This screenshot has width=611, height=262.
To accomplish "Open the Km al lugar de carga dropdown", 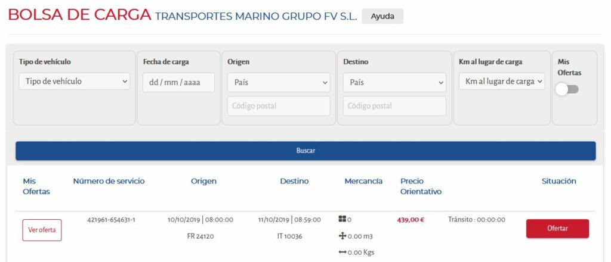I will click(502, 81).
